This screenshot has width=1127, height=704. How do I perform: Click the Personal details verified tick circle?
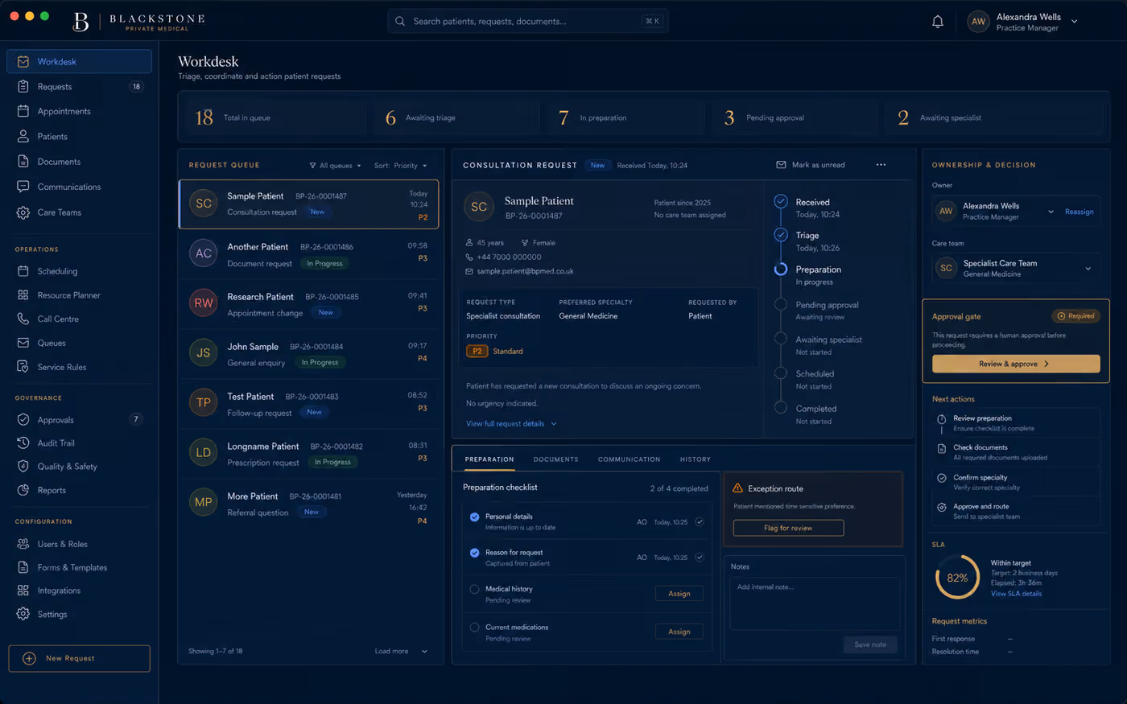(x=700, y=521)
